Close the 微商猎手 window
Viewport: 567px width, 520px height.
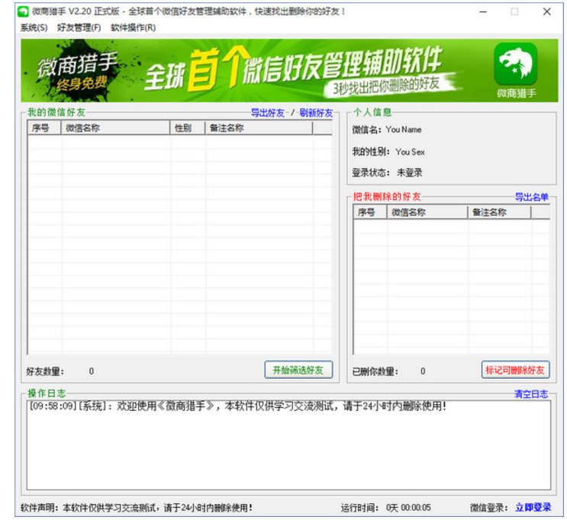(x=546, y=12)
